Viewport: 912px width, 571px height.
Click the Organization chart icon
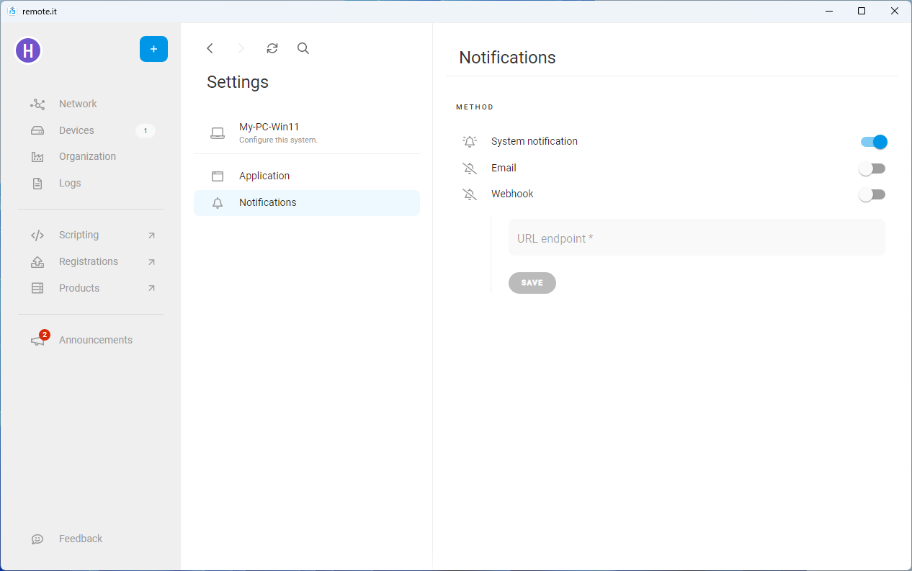pyautogui.click(x=37, y=157)
